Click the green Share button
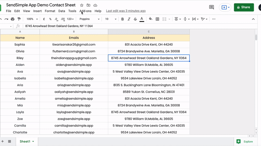Image resolution: width=261 pixels, height=146 pixels. click(244, 7)
